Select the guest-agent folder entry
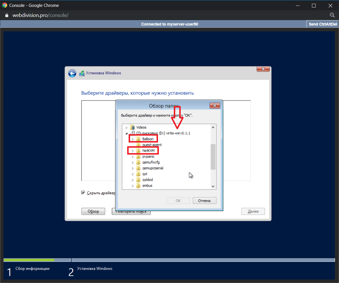Image resolution: width=339 pixels, height=283 pixels. click(x=152, y=145)
